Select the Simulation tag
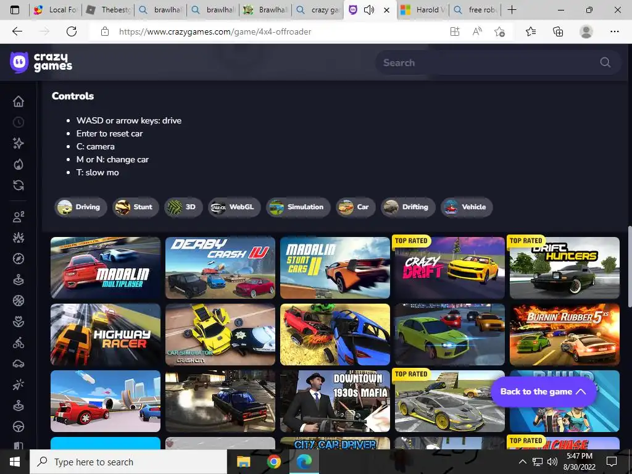Screen dimensions: 632x474 point(298,207)
